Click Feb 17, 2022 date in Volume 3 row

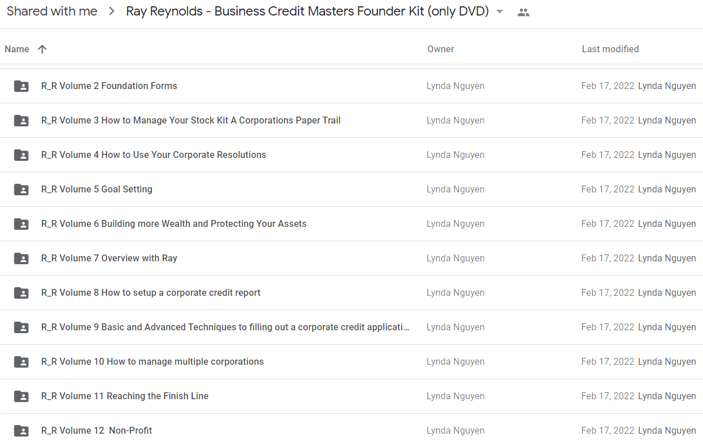tap(608, 121)
